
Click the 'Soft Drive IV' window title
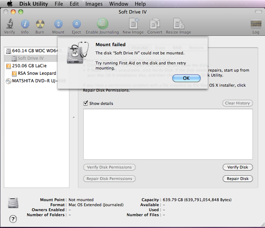point(132,12)
